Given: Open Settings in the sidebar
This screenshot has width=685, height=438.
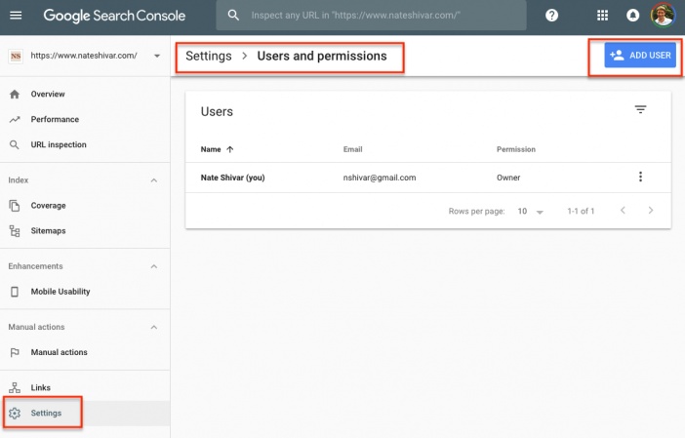Looking at the screenshot, I should [x=46, y=413].
